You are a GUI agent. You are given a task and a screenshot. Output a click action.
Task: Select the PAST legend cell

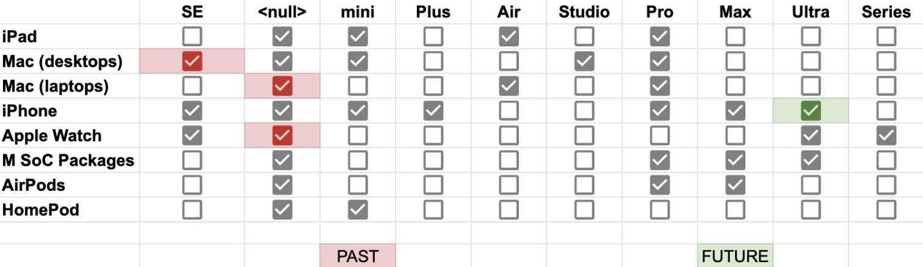click(x=358, y=255)
